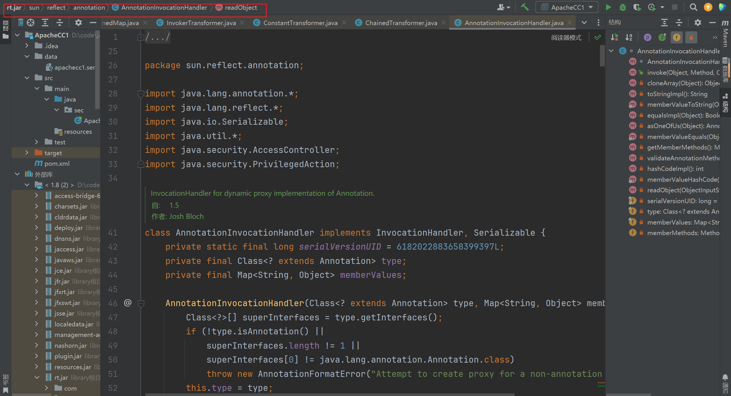Expand the collapsed header comment on line 1
The image size is (731, 396).
(140, 37)
